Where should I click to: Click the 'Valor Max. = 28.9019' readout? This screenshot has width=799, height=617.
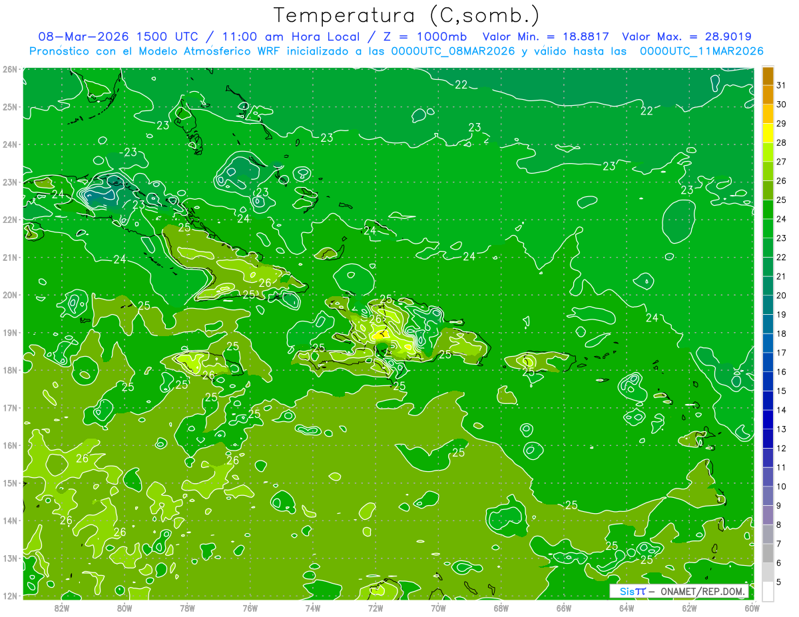[686, 37]
